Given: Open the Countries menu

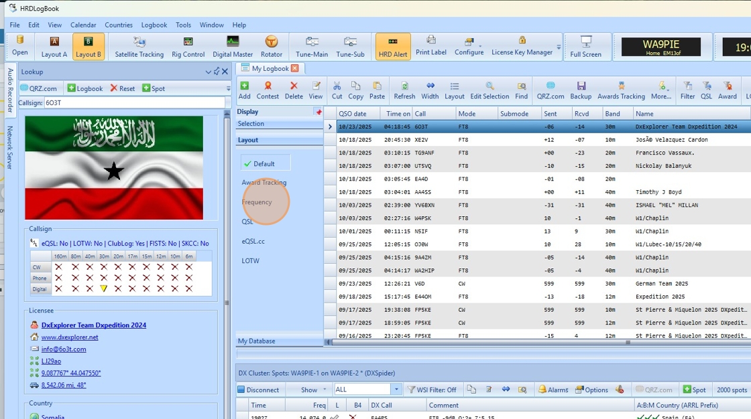Looking at the screenshot, I should (118, 25).
